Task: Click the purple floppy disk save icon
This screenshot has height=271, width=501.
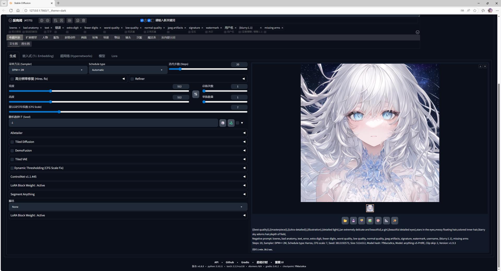Action: [x=353, y=221]
